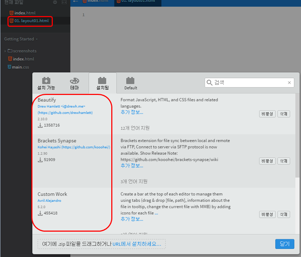This screenshot has width=301, height=257.
Task: Disable the Custom Work extension
Action: (267, 215)
